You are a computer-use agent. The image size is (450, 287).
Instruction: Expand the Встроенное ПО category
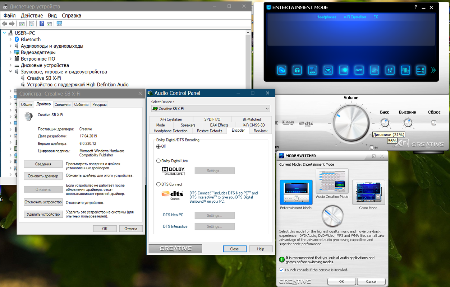(11, 59)
